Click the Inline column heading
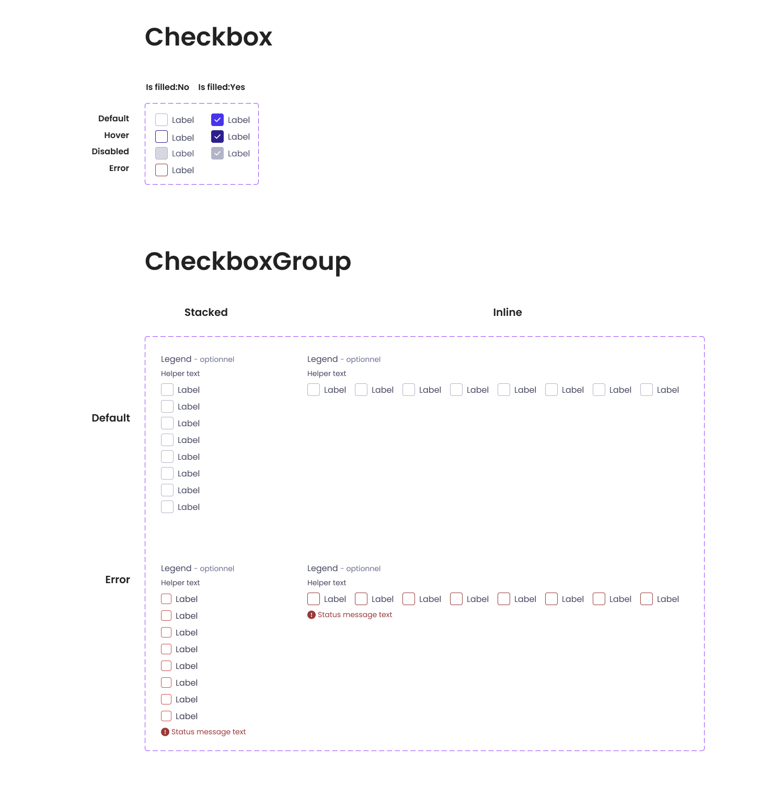This screenshot has height=796, width=772. click(x=507, y=312)
